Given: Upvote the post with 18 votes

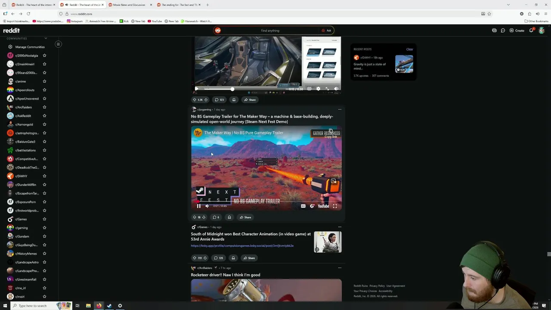Looking at the screenshot, I should point(194,217).
